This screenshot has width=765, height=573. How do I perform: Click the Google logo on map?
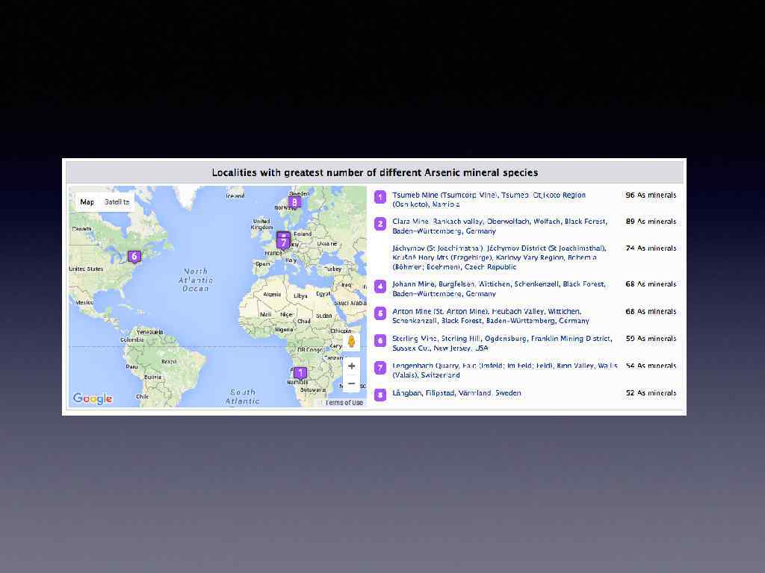click(x=93, y=398)
